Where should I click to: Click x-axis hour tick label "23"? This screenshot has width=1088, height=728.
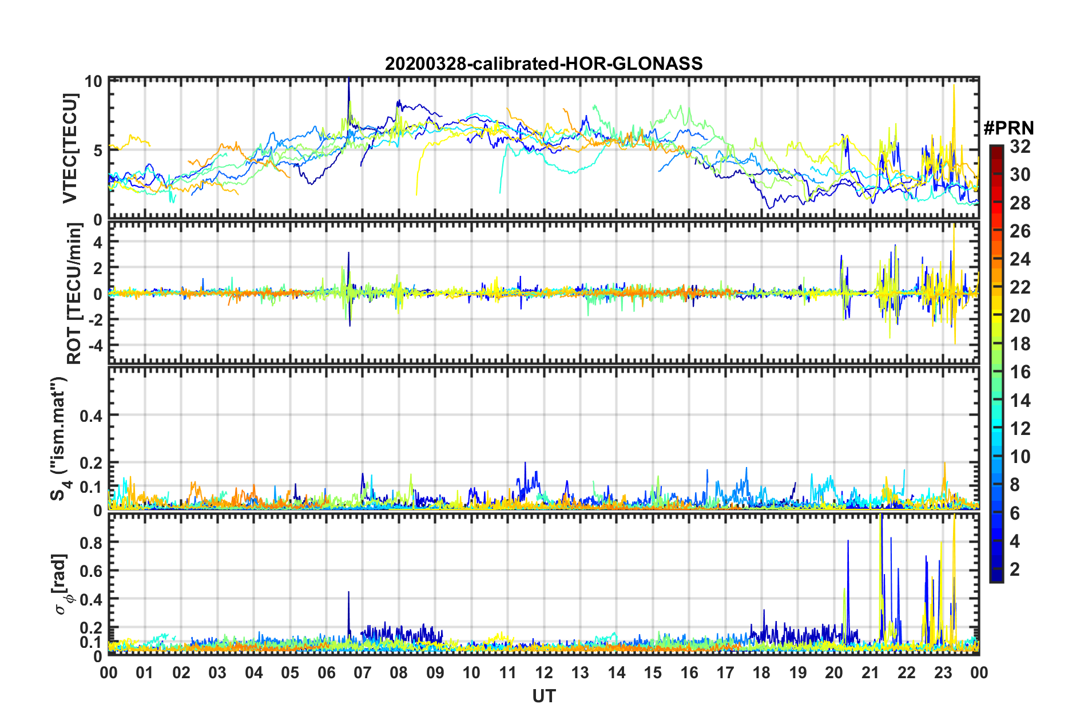(943, 672)
